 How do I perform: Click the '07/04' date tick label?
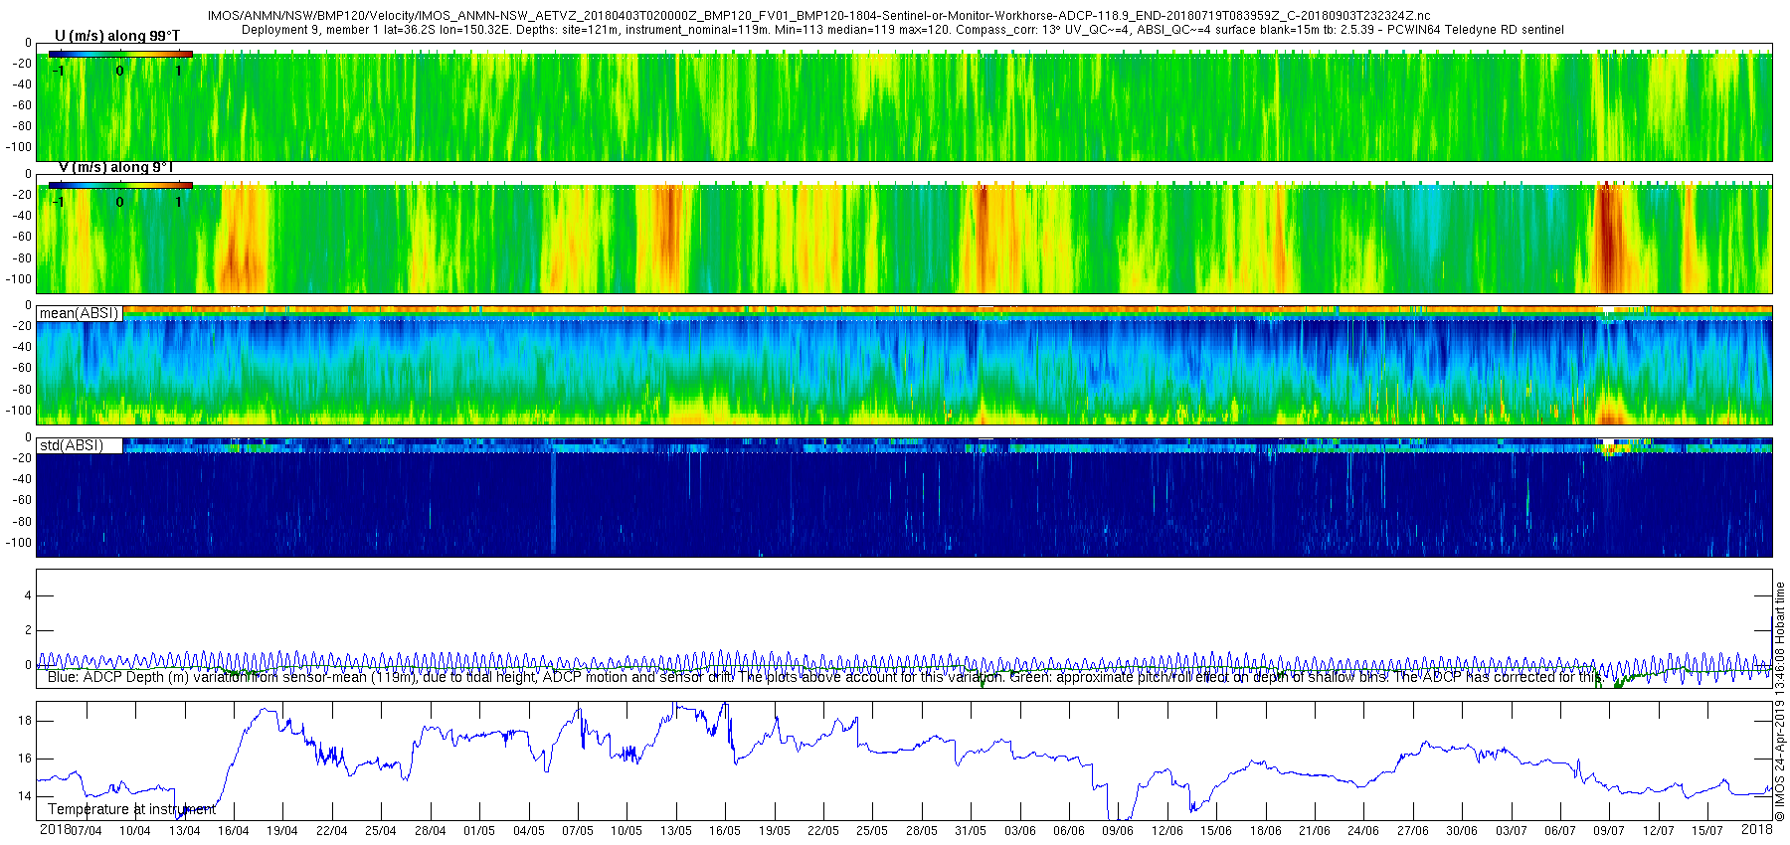(x=87, y=831)
